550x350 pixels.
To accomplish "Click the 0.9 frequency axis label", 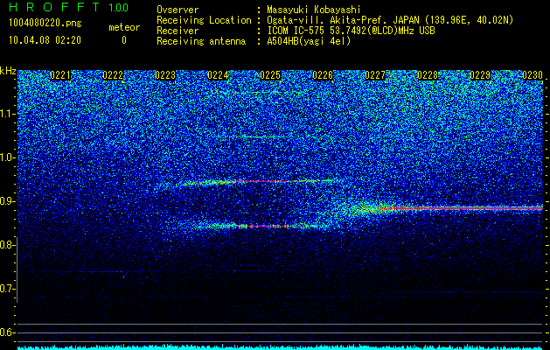I will (7, 201).
